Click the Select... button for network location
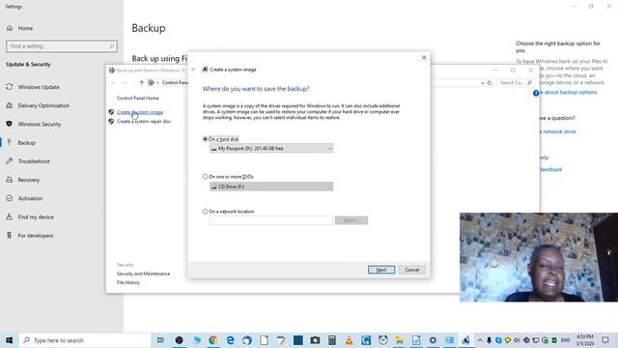This screenshot has height=348, width=618. click(x=351, y=220)
